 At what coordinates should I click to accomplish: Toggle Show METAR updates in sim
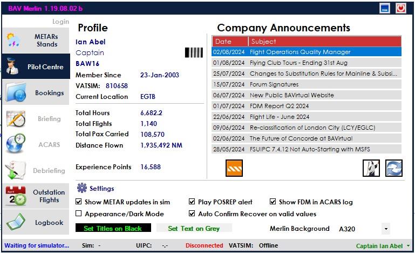[79, 202]
